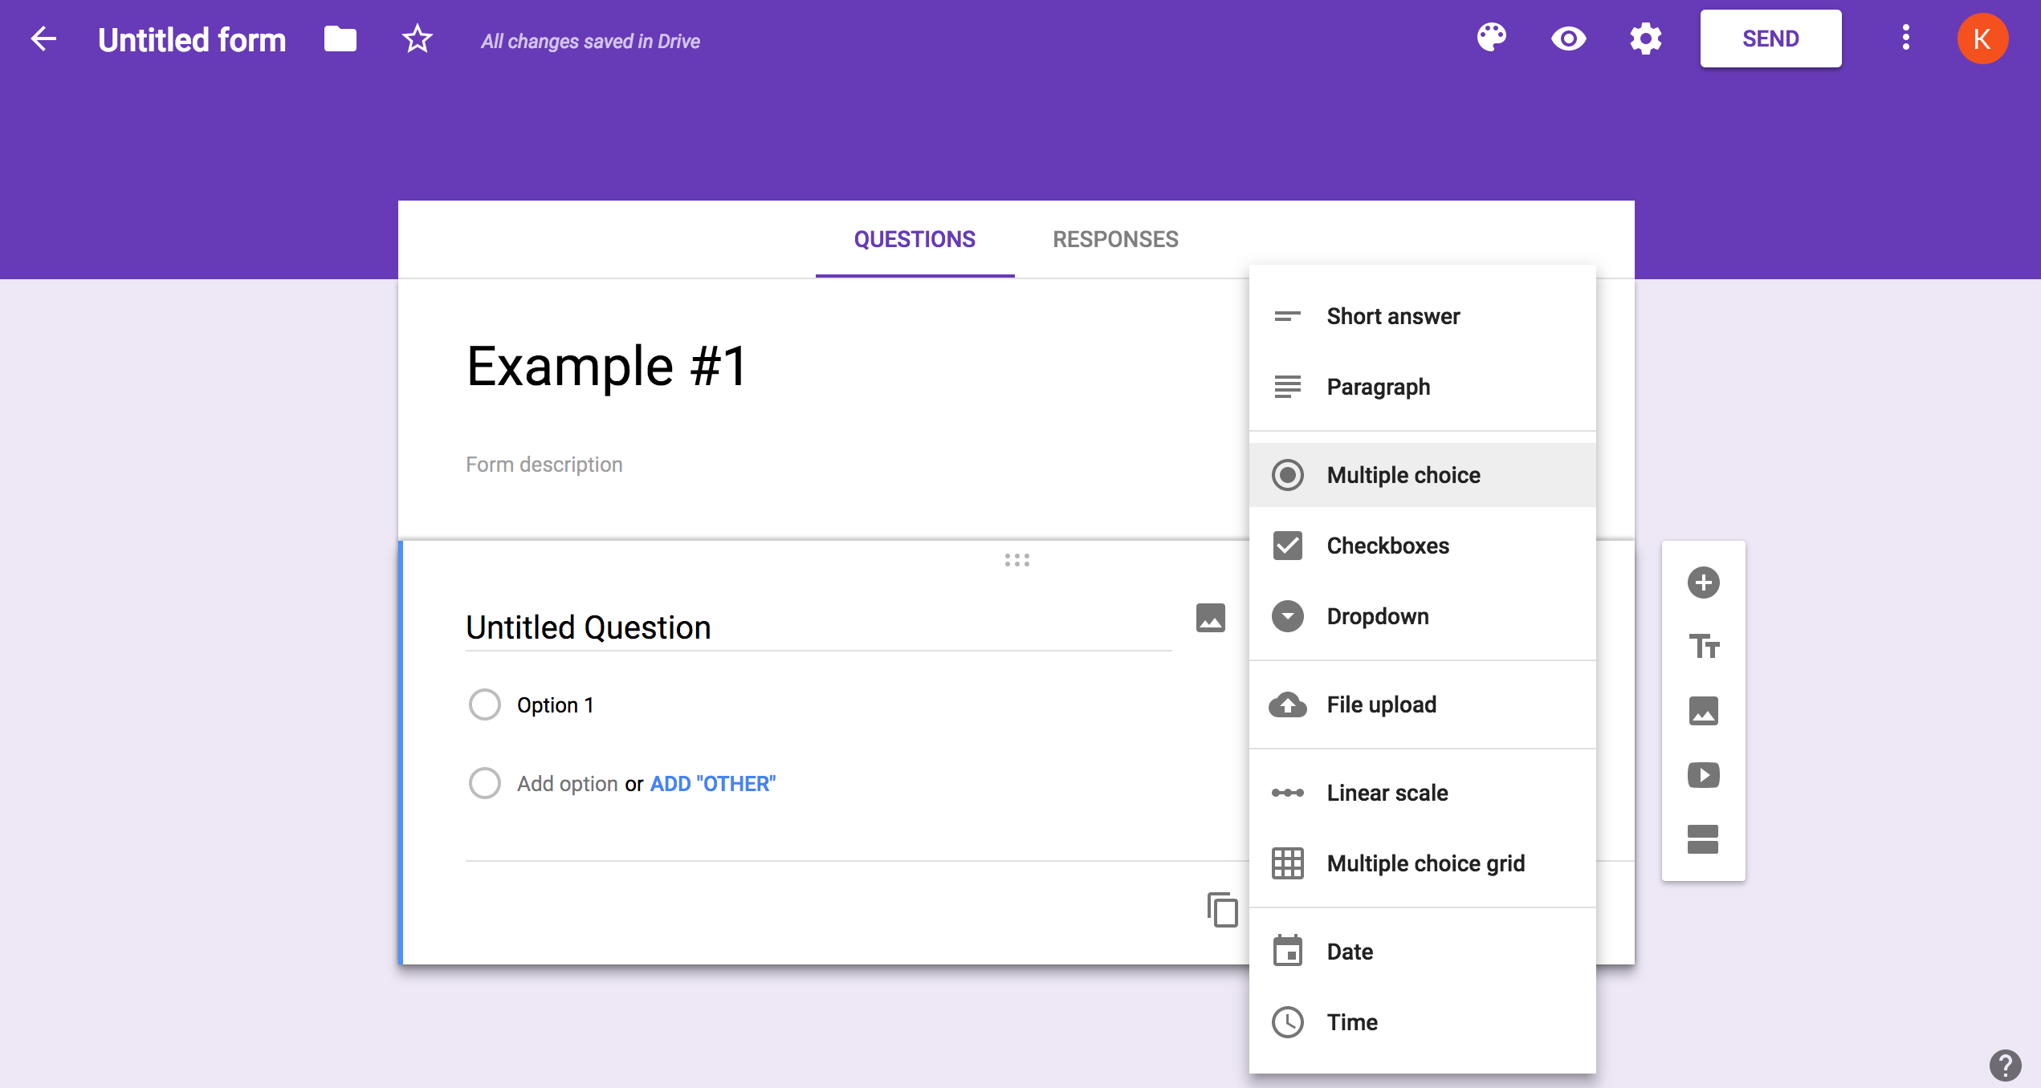Click the Add option text field
The image size is (2041, 1088).
pos(568,784)
